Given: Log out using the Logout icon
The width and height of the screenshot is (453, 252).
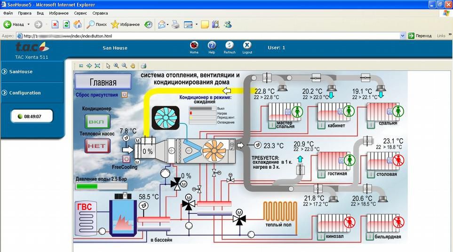Looking at the screenshot, I should (x=247, y=46).
